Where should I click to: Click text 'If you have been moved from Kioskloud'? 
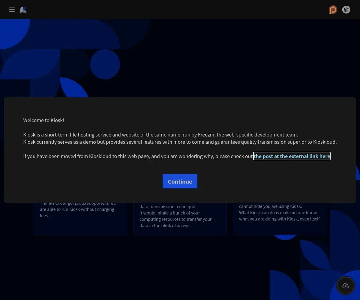138,156
